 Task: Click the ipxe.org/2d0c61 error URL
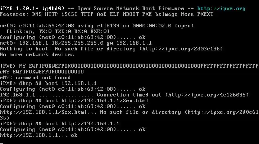pyautogui.click(x=223, y=112)
